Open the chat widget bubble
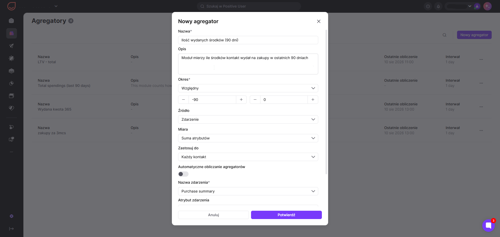 [x=488, y=225]
